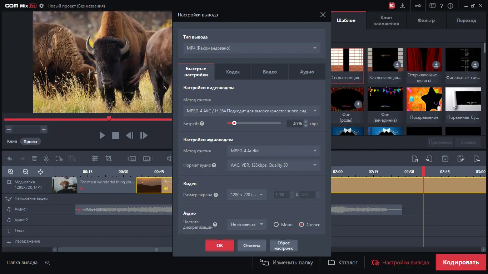Click the Битрейт 4096 value field
This screenshot has height=274, width=488.
(295, 124)
